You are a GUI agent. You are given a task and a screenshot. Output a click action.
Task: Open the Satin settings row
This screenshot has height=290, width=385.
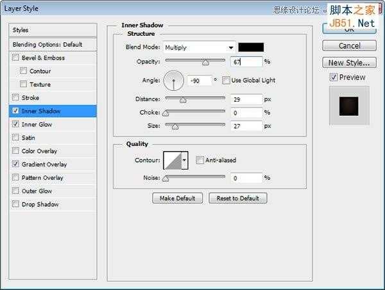coord(53,138)
